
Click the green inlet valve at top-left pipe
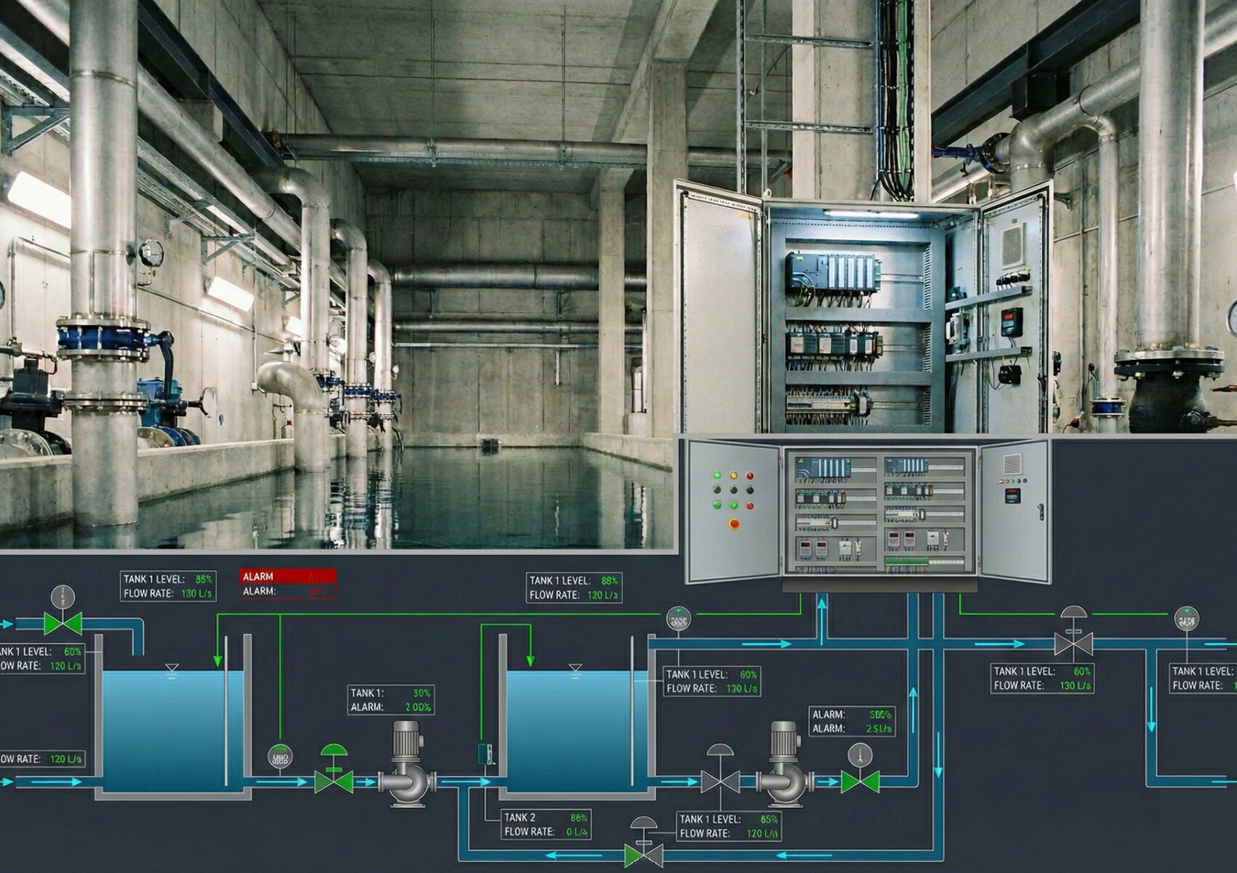tap(62, 623)
